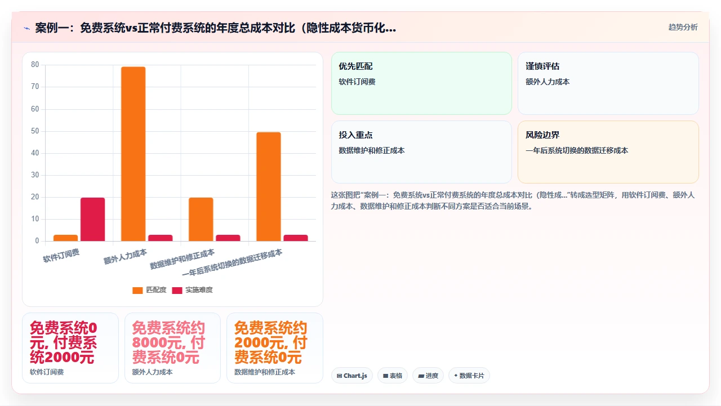Select the 风险边界 card
Viewport: 721px width, 406px height.
(608, 152)
